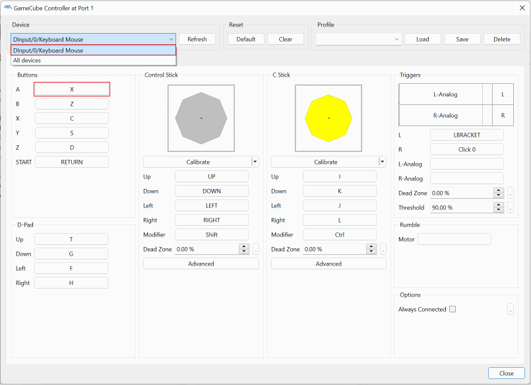Enable the Always Connected checkbox

click(453, 308)
